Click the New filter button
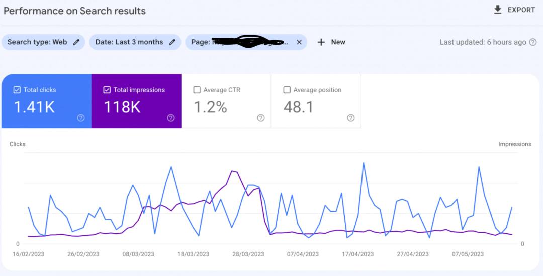This screenshot has height=276, width=543. 331,42
